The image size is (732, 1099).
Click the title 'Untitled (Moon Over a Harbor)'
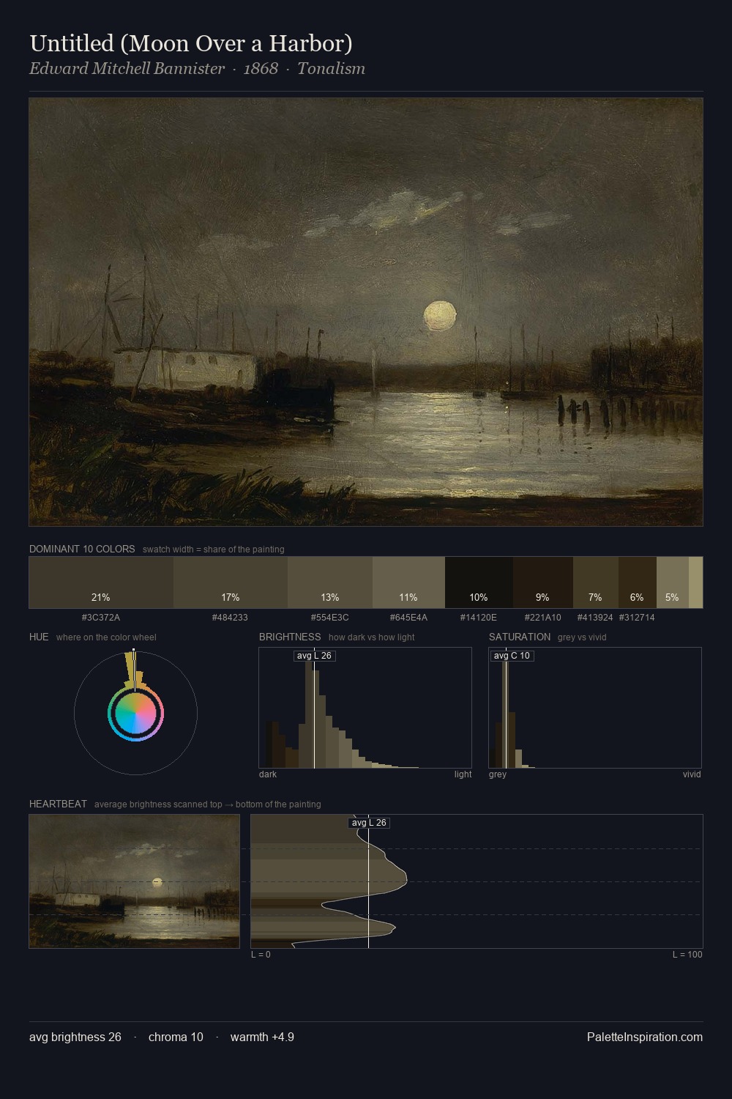(191, 43)
